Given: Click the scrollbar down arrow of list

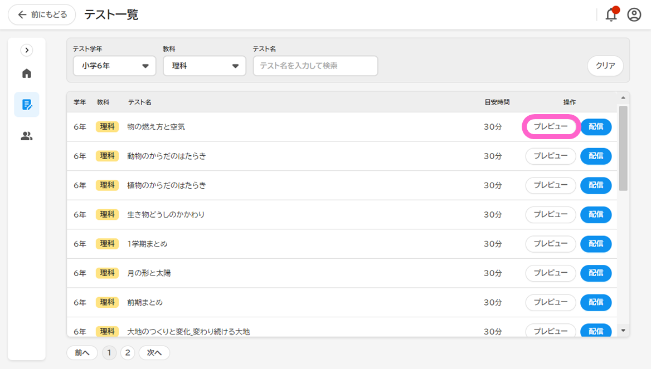Looking at the screenshot, I should 623,331.
